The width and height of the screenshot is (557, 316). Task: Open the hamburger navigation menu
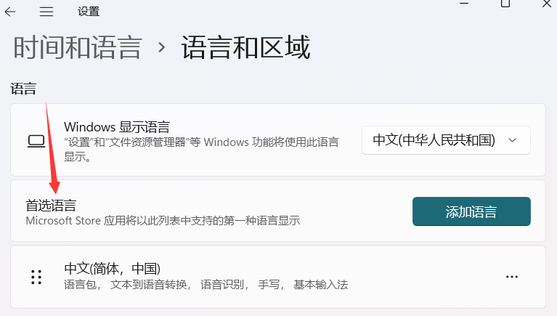46,12
